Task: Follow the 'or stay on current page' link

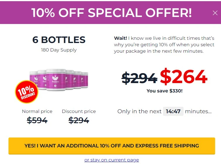Action: [x=112, y=160]
